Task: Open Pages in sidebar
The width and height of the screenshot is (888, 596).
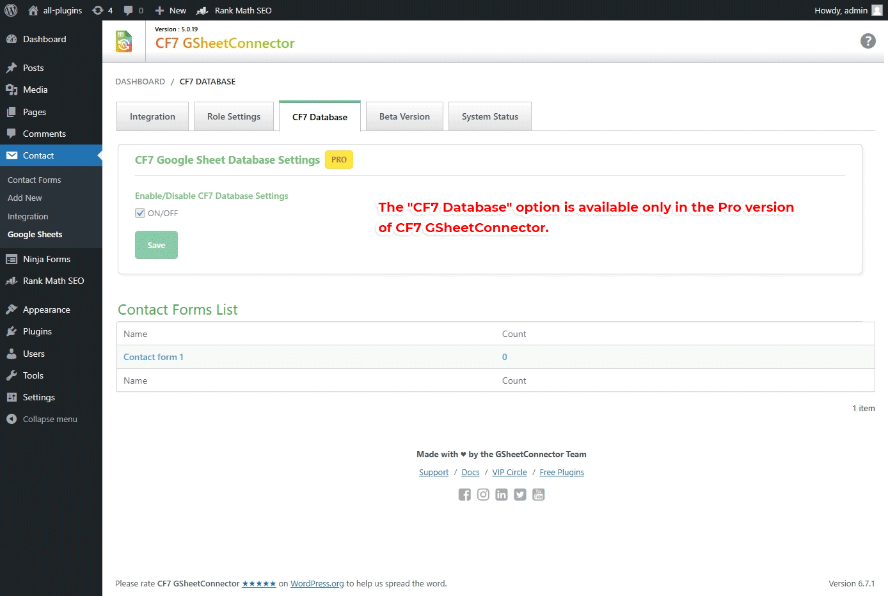Action: point(51,112)
